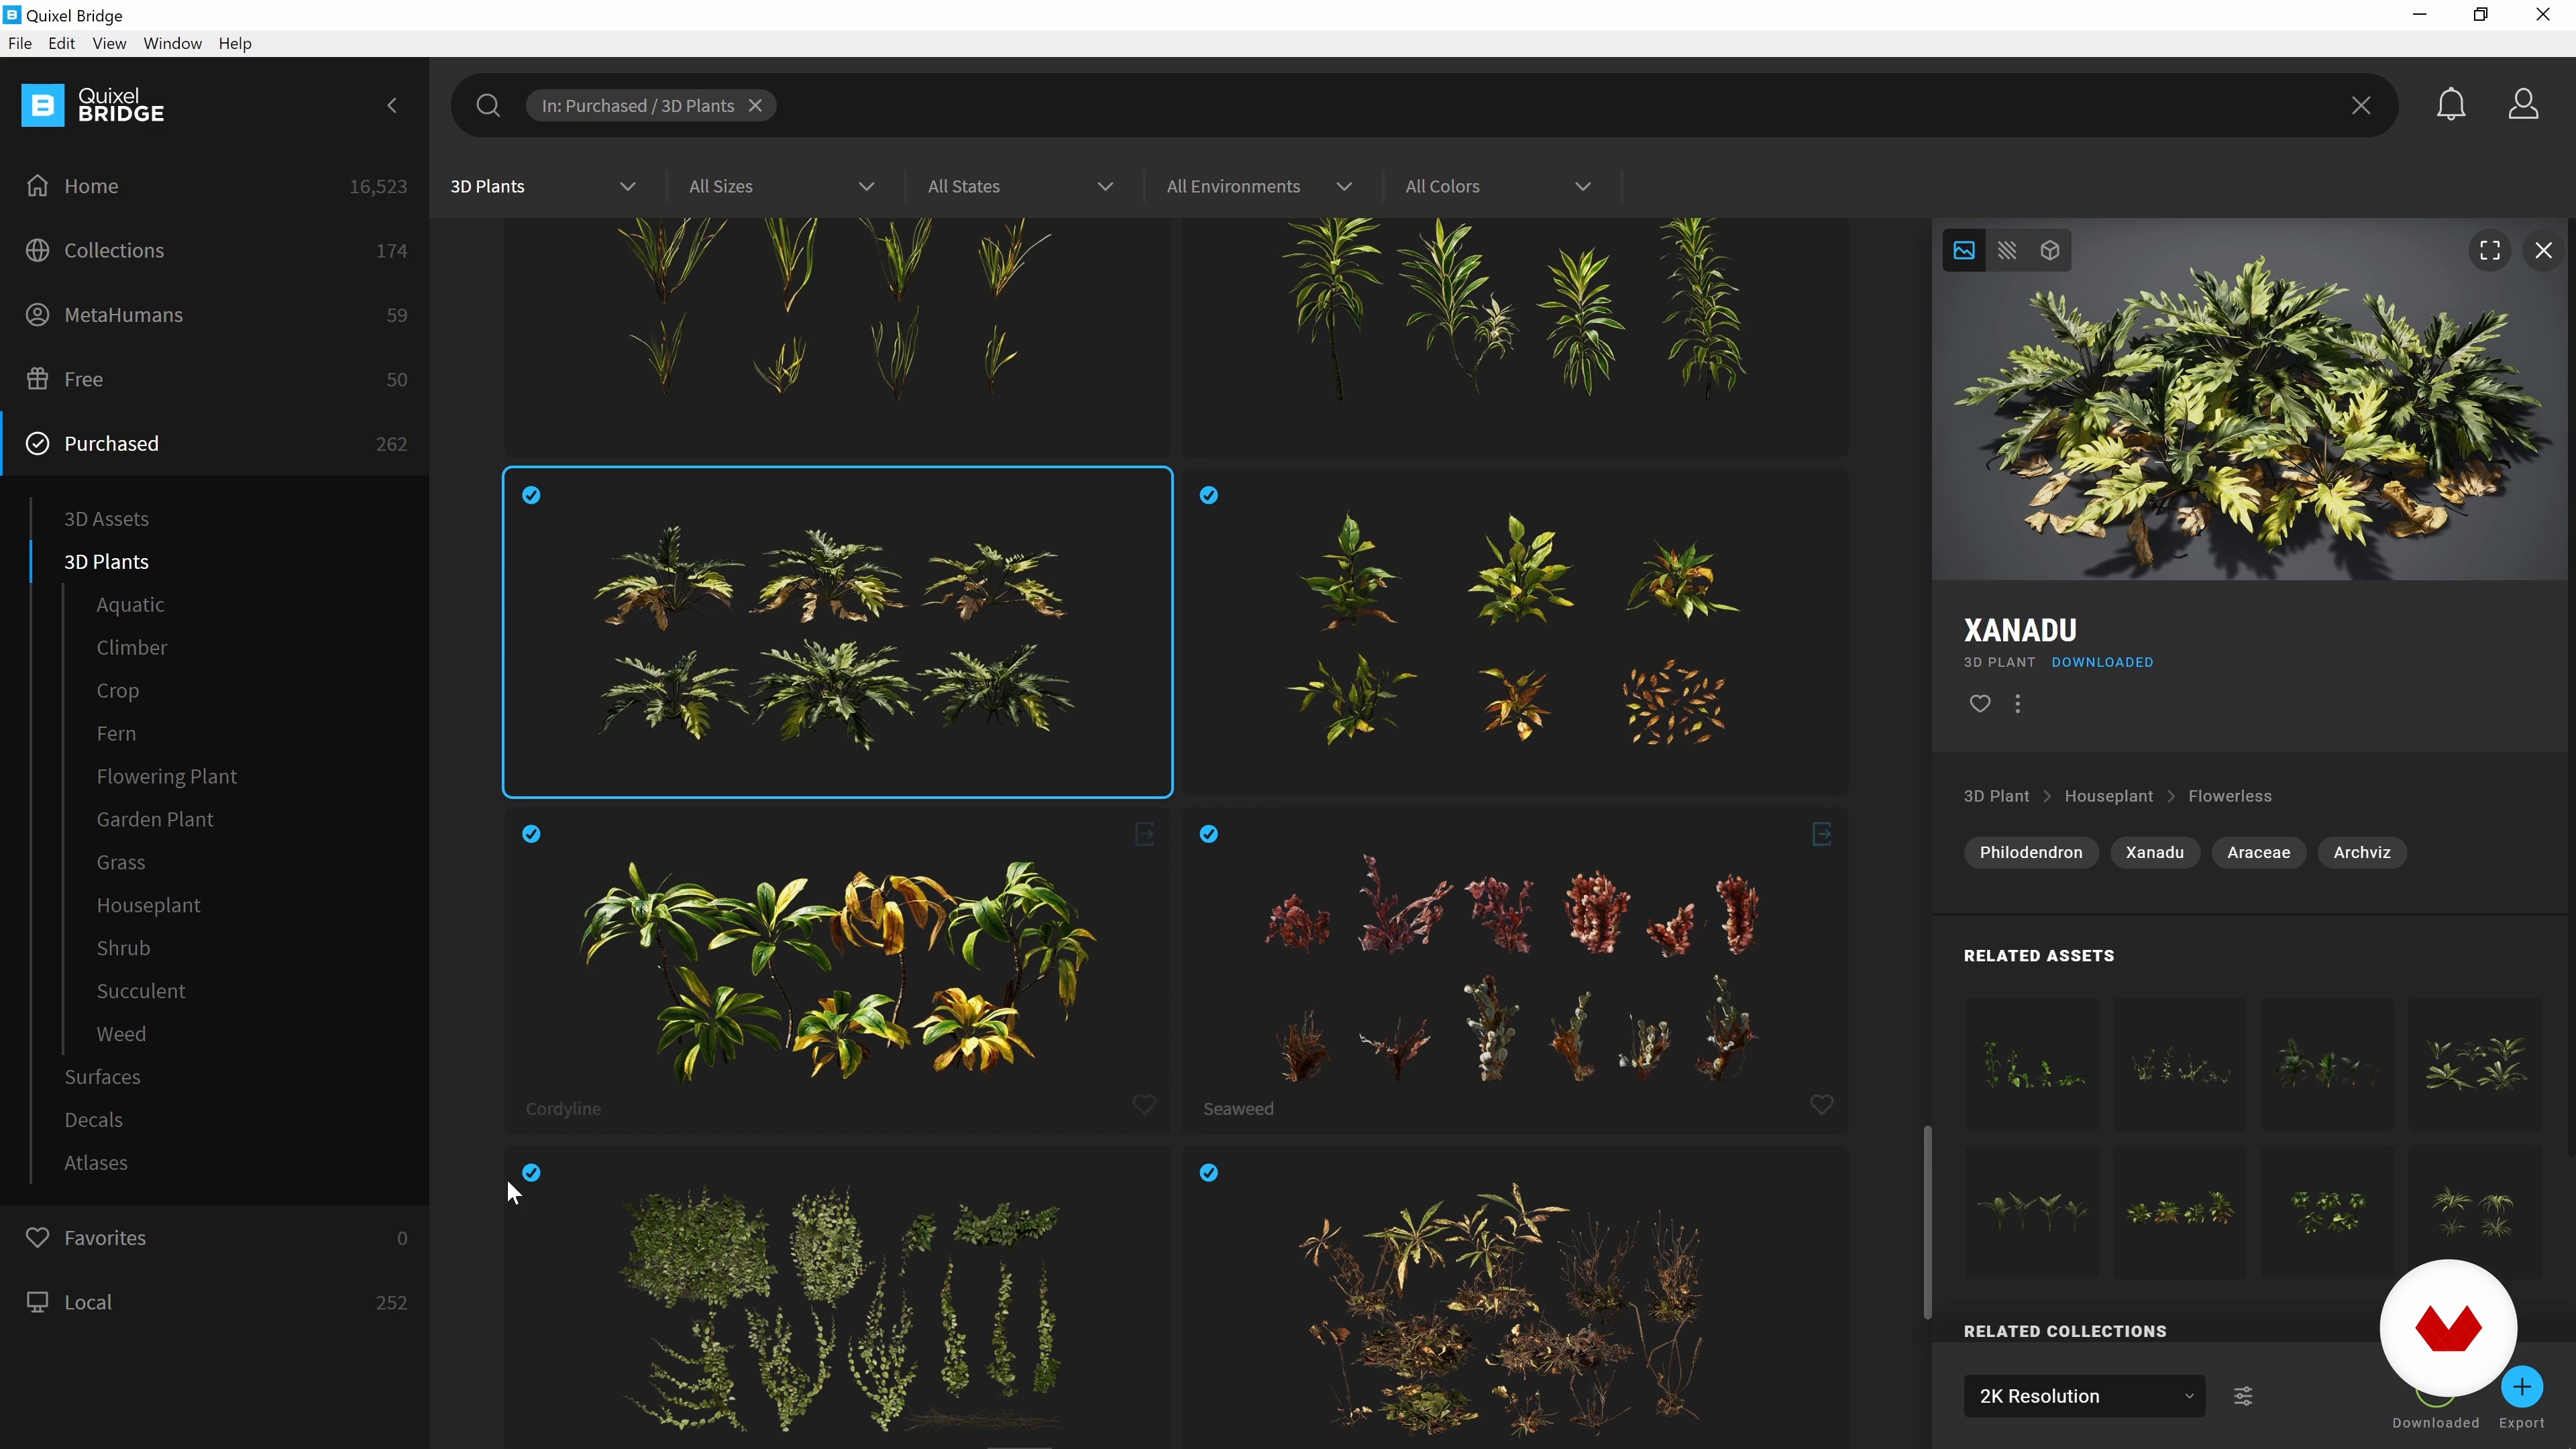The height and width of the screenshot is (1449, 2576).
Task: Open the user account icon
Action: point(2523,105)
